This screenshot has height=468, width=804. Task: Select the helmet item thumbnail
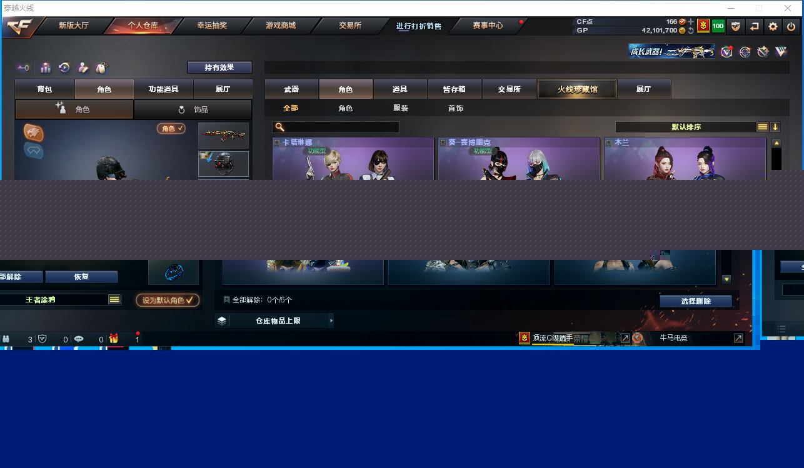(x=224, y=164)
